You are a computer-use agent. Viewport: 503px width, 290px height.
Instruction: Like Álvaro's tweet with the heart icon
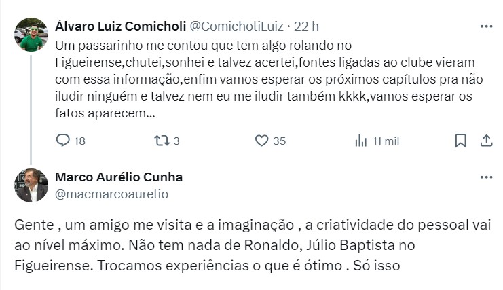click(261, 141)
